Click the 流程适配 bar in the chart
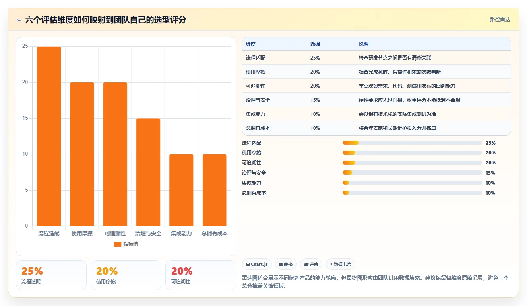Screen dimensions: 527x306 tap(49, 136)
